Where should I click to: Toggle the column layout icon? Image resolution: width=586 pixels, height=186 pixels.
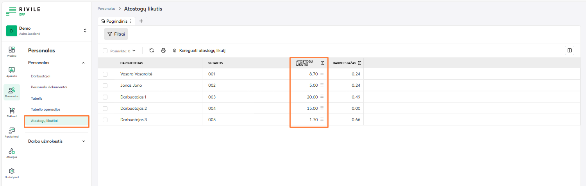569,50
